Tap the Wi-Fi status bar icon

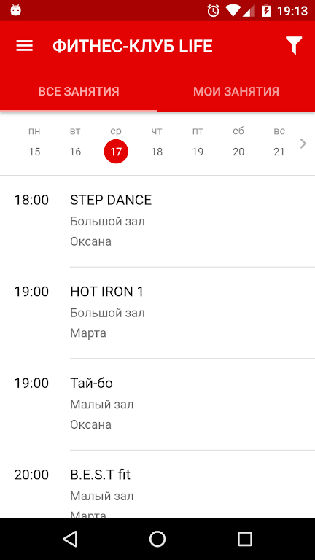[233, 11]
